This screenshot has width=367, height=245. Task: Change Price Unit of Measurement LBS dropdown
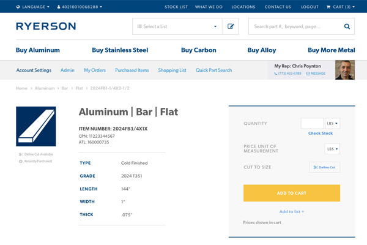click(x=332, y=149)
